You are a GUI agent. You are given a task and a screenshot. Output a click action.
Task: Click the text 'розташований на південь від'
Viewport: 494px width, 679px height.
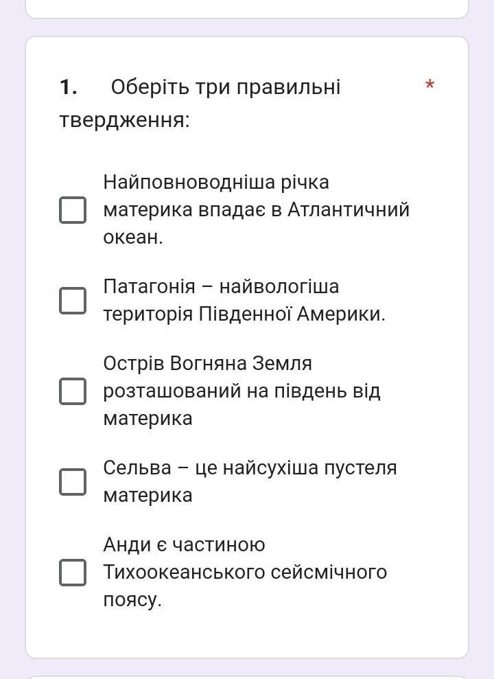[242, 391]
